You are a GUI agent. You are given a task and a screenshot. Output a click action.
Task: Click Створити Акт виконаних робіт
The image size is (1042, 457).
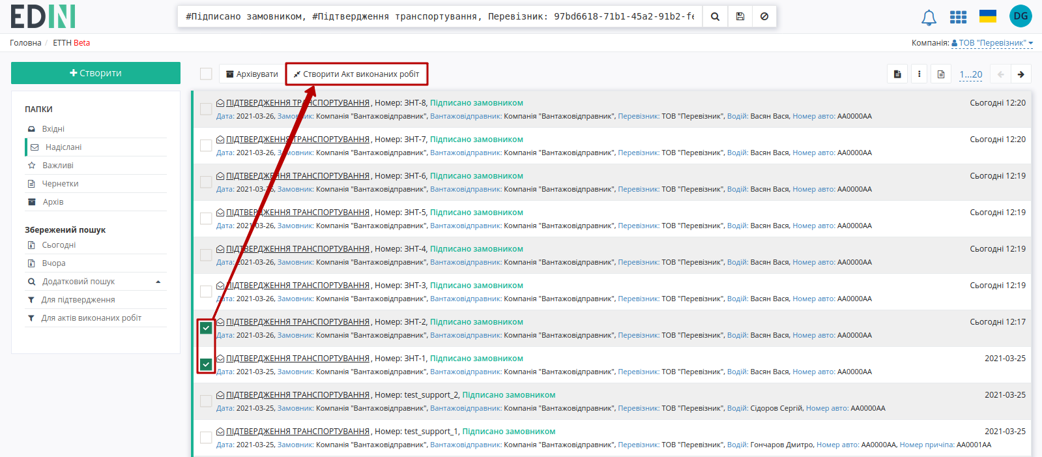pyautogui.click(x=356, y=74)
